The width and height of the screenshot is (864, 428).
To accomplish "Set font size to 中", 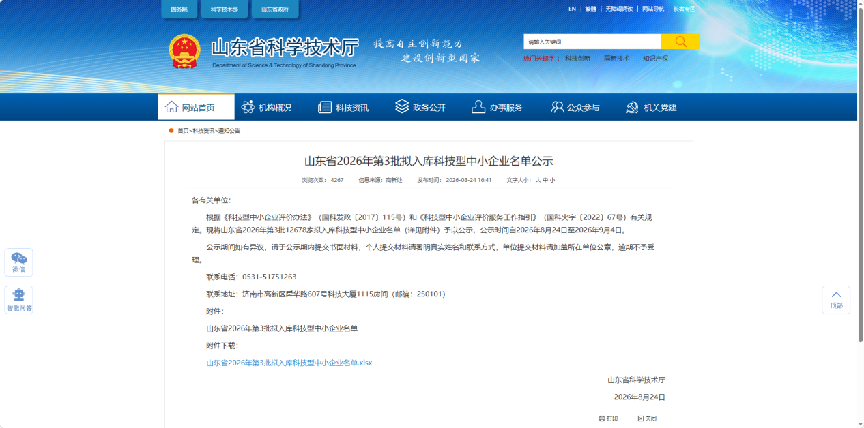I will click(545, 180).
